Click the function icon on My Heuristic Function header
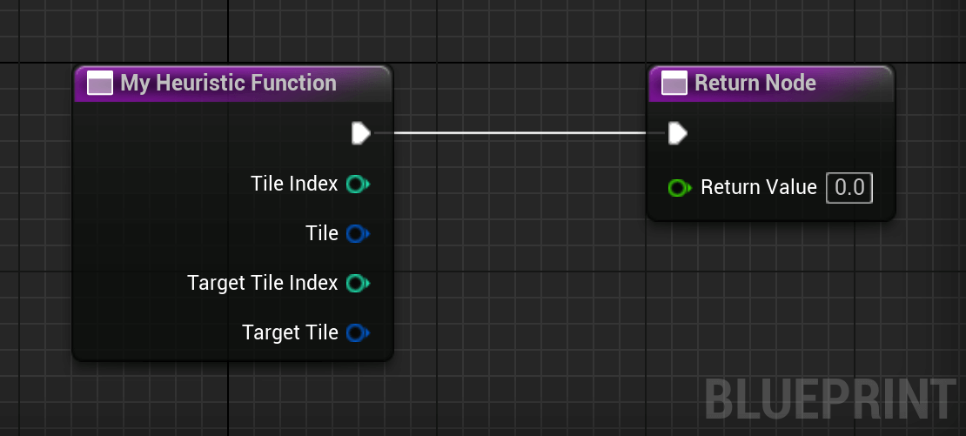 [x=100, y=84]
